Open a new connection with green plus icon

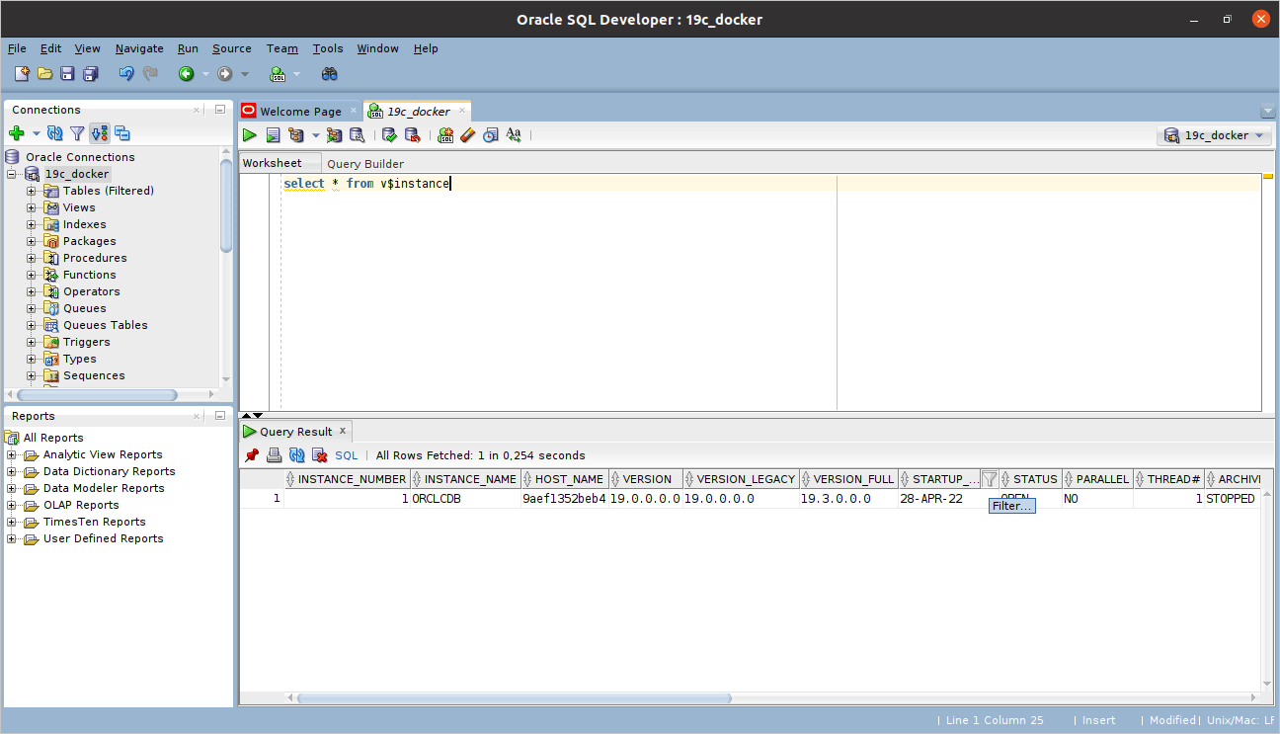(18, 133)
